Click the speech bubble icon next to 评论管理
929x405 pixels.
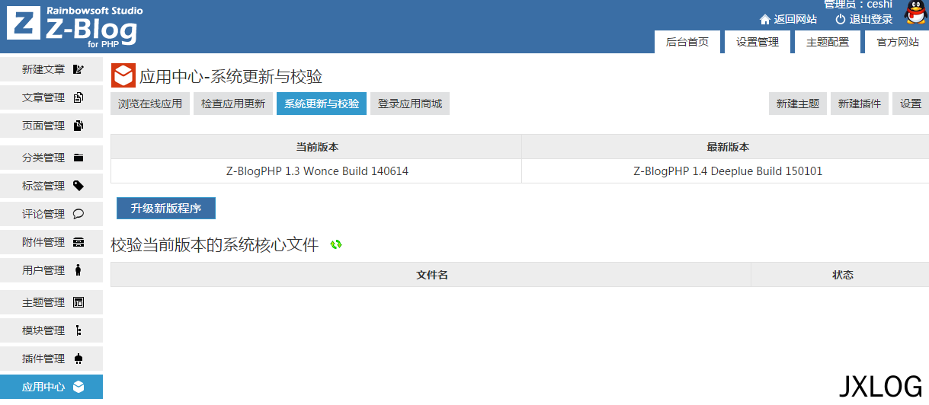point(78,214)
